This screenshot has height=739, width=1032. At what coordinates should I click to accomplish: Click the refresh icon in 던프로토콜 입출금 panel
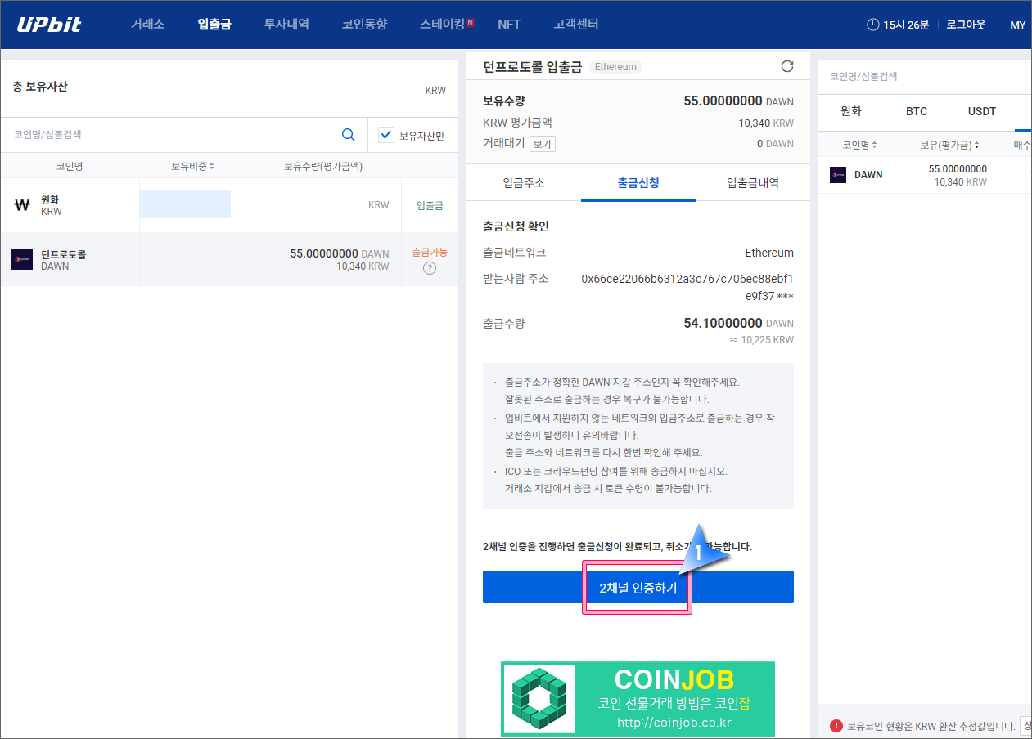787,66
